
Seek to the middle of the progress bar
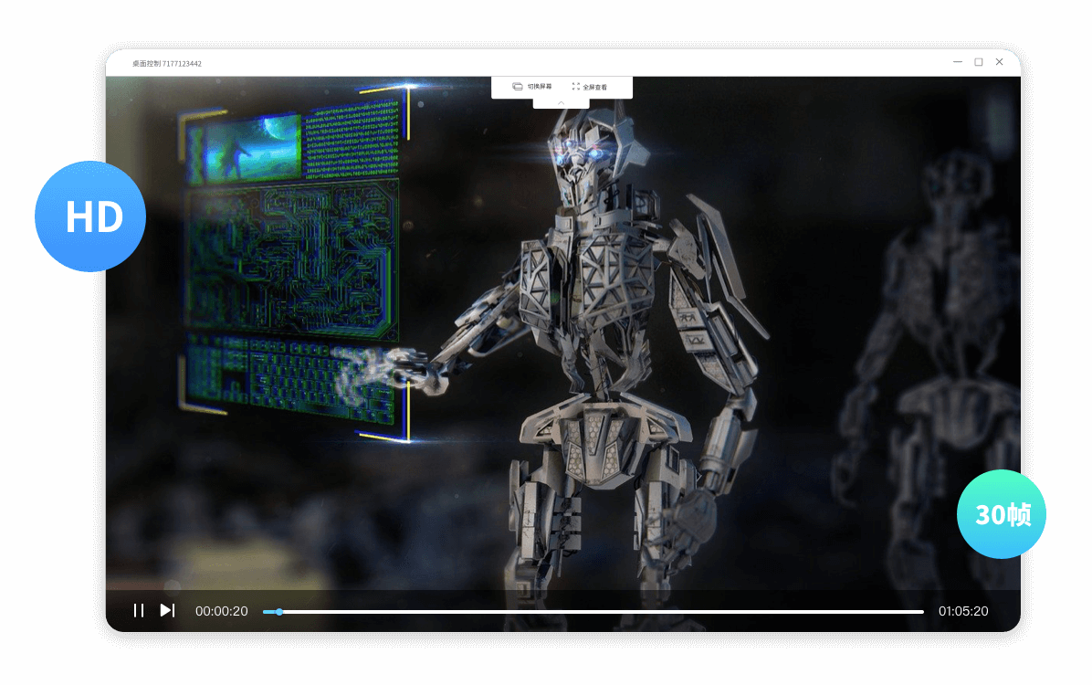click(593, 611)
